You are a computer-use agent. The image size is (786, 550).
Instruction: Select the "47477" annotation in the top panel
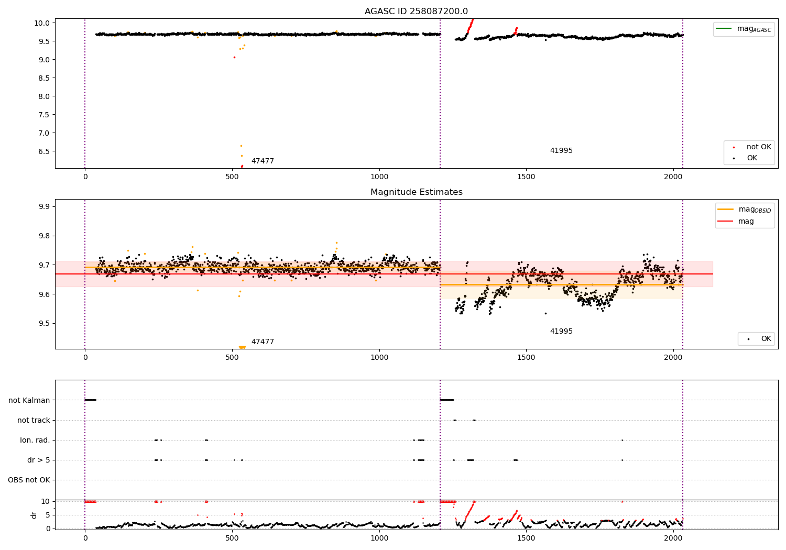(x=263, y=161)
